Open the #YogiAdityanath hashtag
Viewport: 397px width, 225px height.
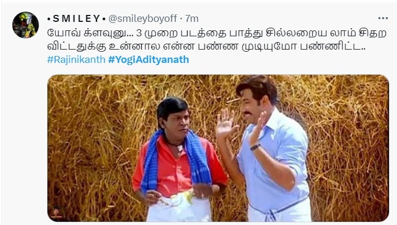pyautogui.click(x=148, y=60)
